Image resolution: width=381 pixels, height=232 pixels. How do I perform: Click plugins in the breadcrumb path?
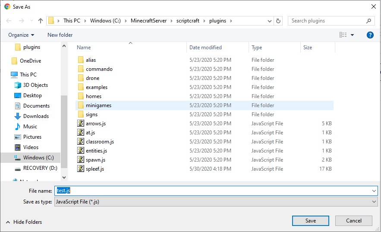coord(218,21)
